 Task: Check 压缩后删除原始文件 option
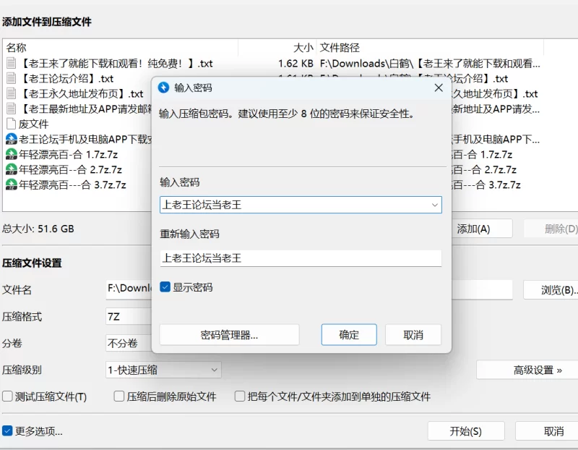point(119,396)
